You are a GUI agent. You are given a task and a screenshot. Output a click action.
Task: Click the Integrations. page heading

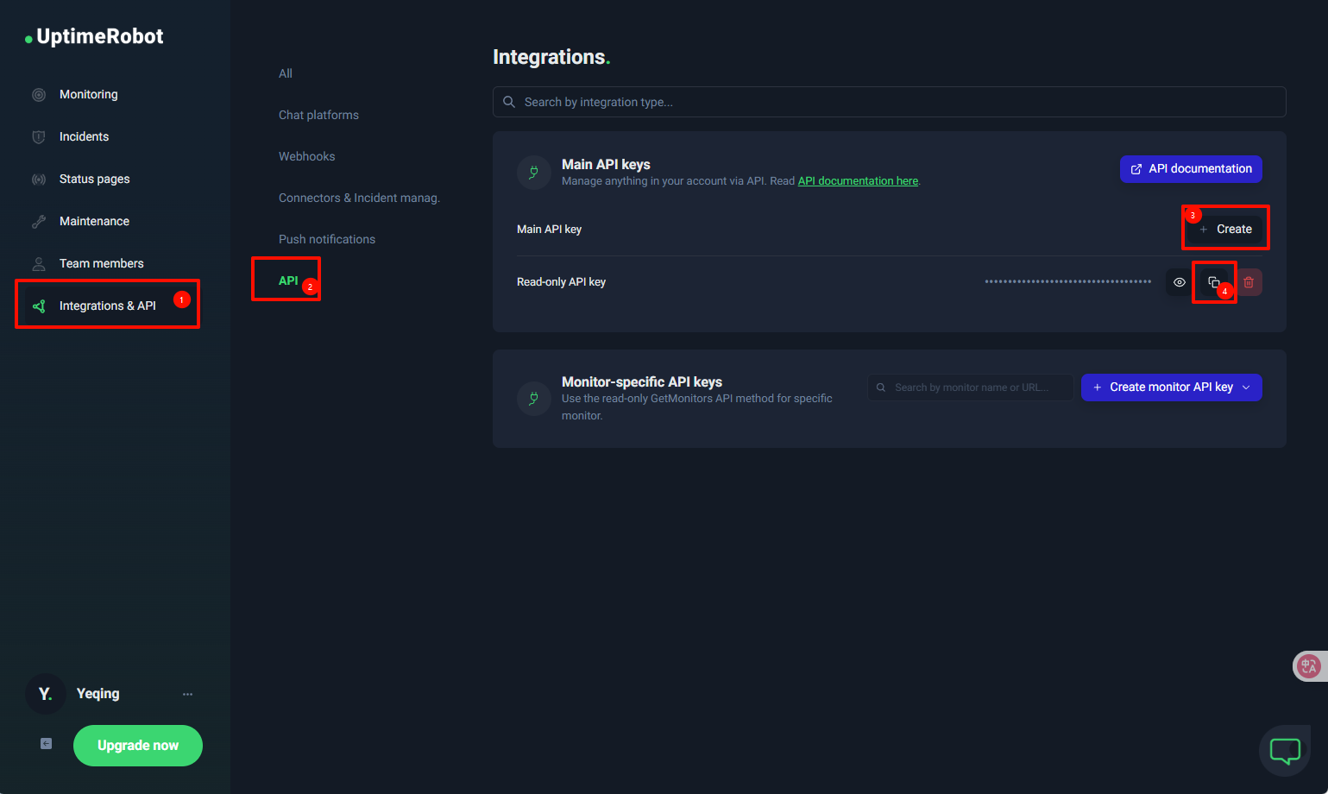point(551,57)
